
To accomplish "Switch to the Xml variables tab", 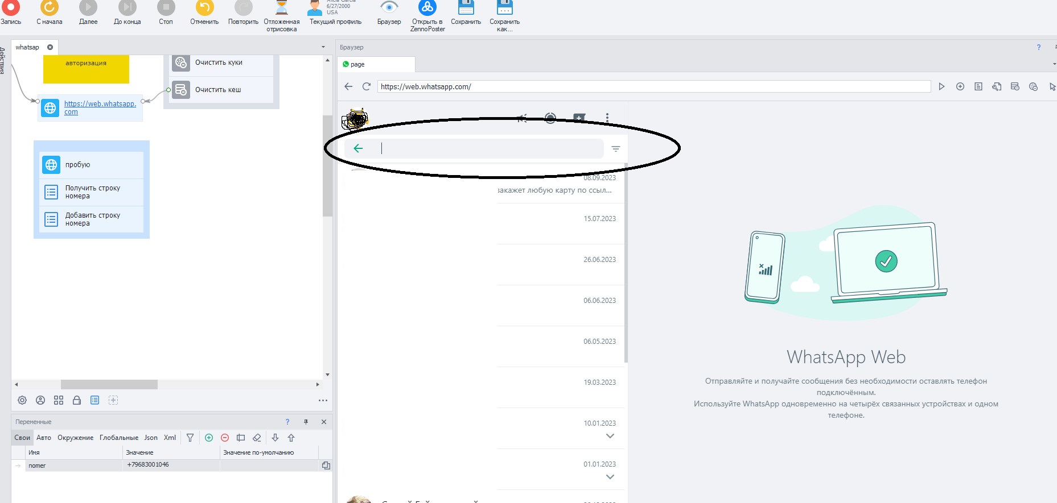I will click(x=170, y=438).
